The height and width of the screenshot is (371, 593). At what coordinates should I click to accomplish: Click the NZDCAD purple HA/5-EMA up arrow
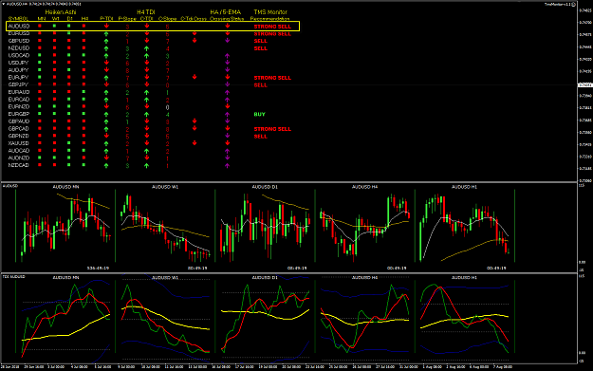coord(228,165)
